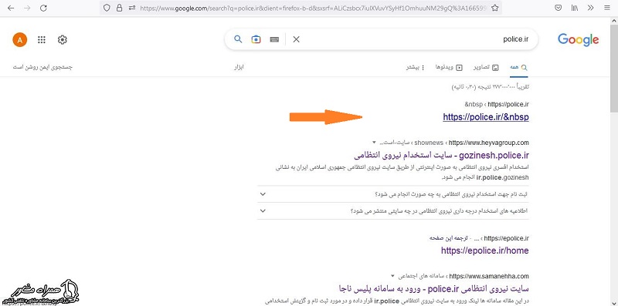This screenshot has width=618, height=306.
Task: Bookmark this page with the star icon
Action: [494, 8]
